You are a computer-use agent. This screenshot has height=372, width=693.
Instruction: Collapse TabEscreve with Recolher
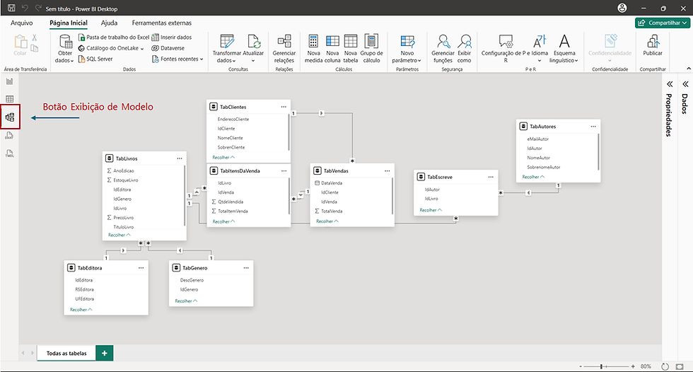(x=431, y=210)
